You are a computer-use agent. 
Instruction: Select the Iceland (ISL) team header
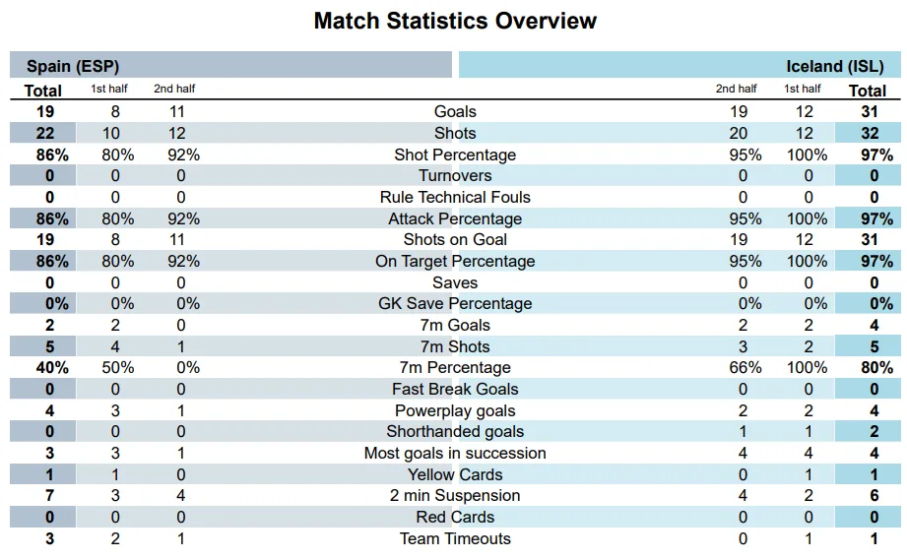click(x=835, y=66)
